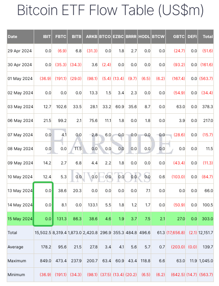Click the ARKB column header

92,36
